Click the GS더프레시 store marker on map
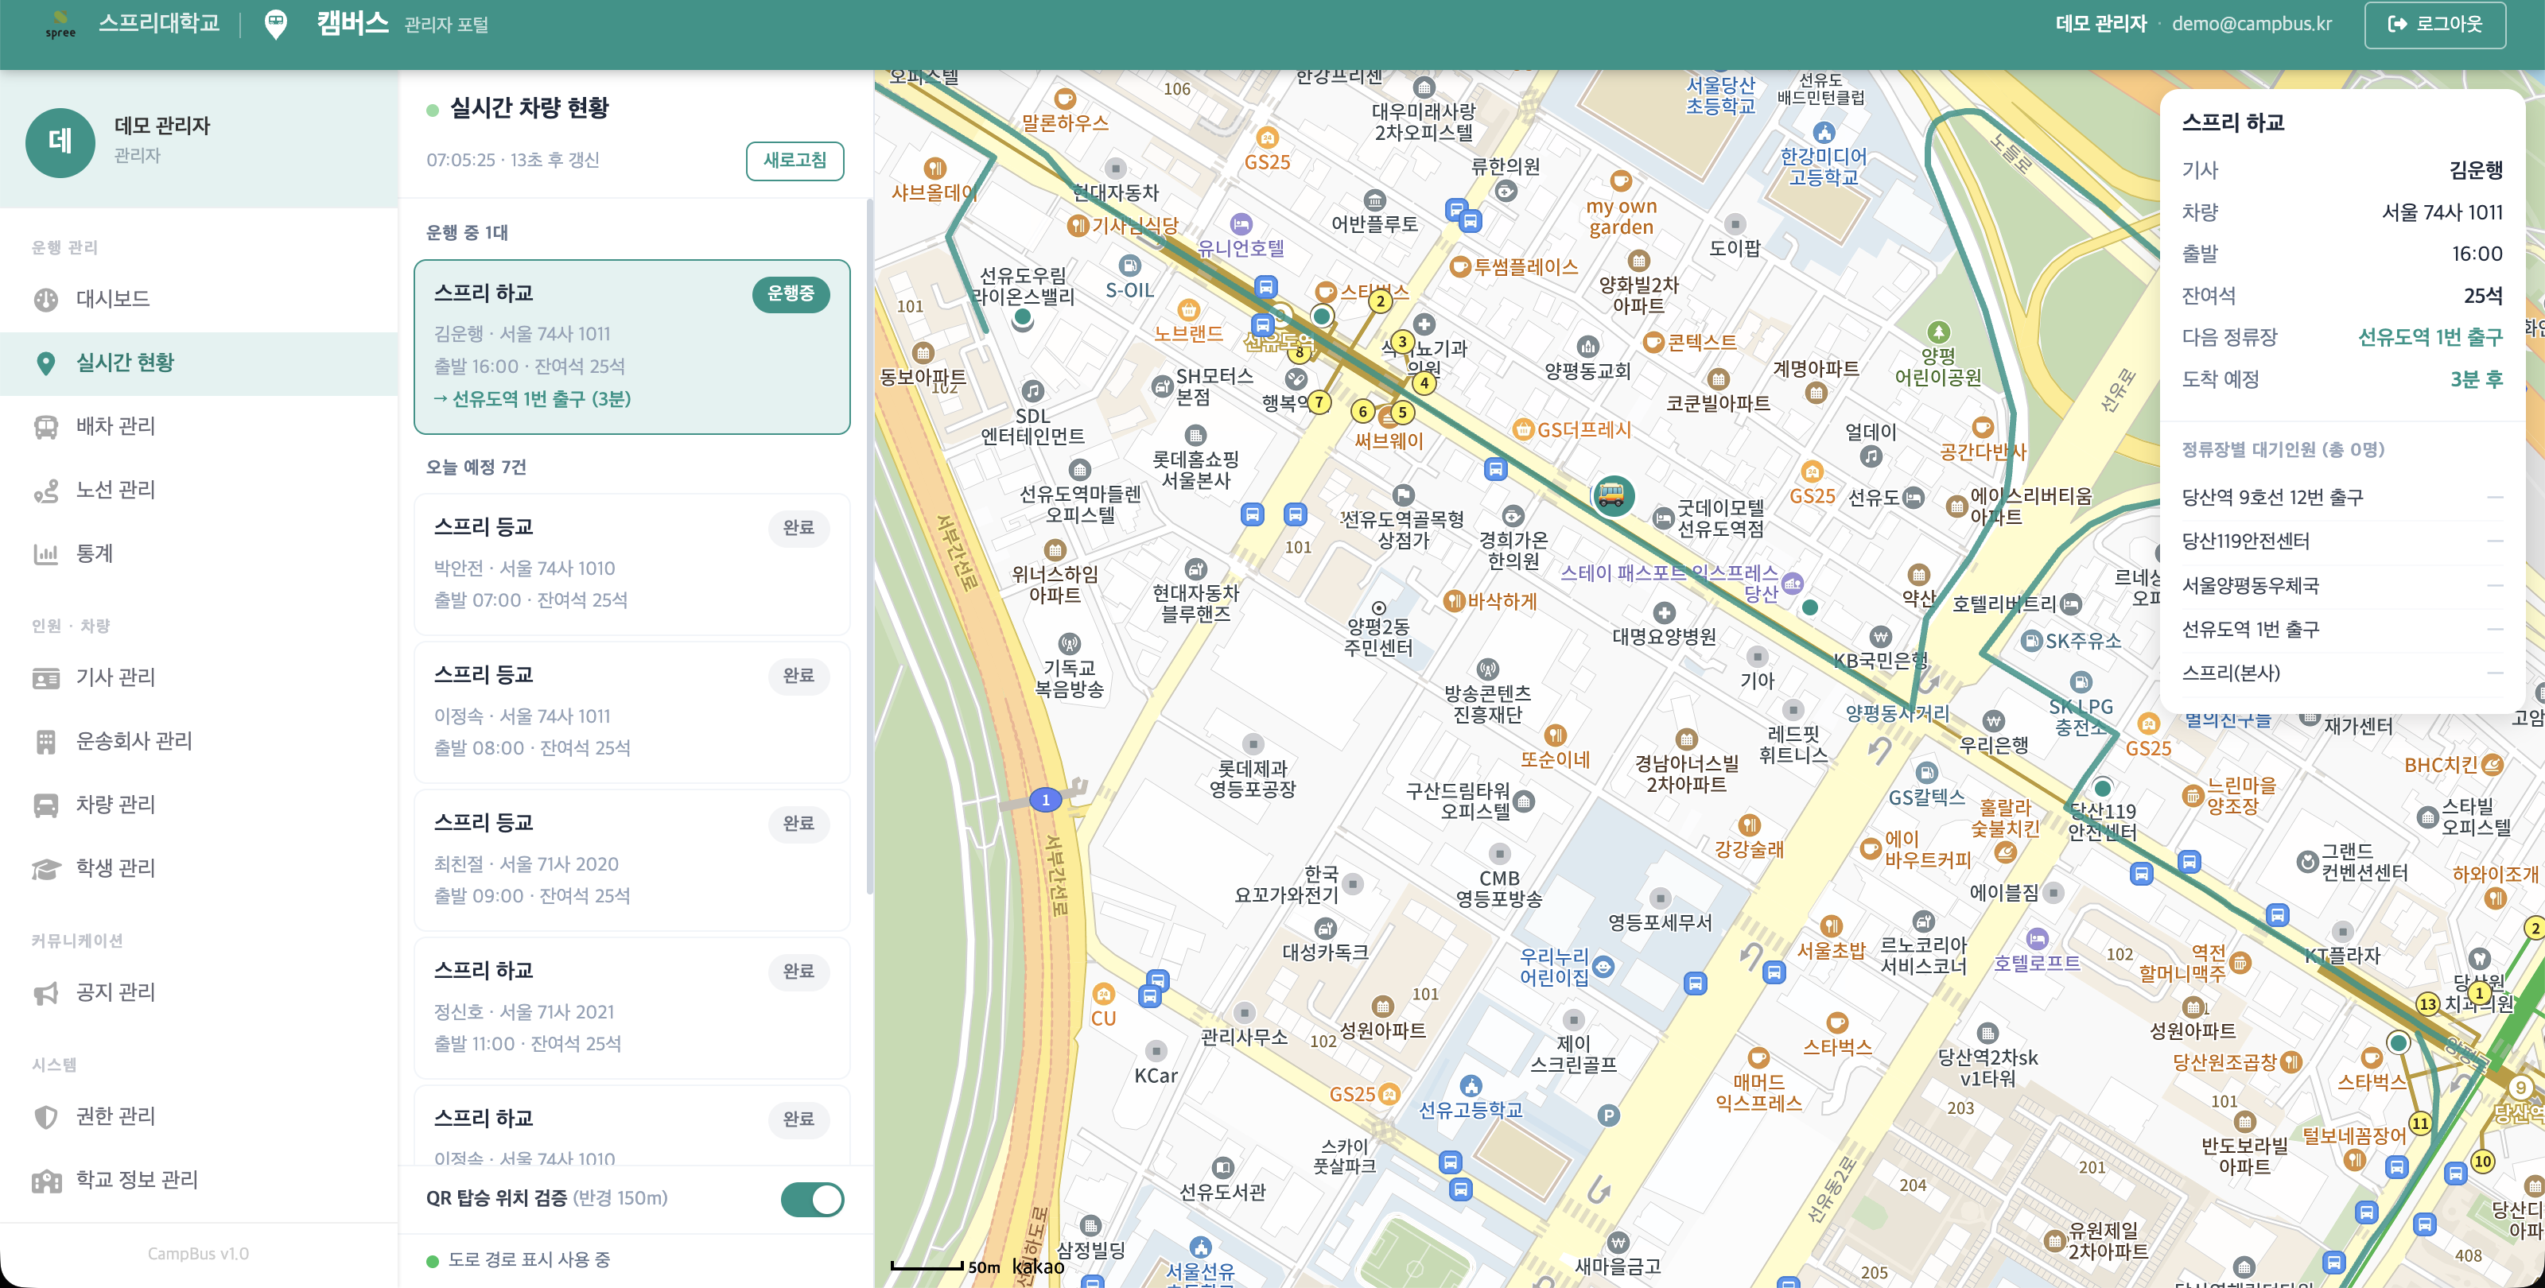The image size is (2545, 1288). coord(1522,429)
